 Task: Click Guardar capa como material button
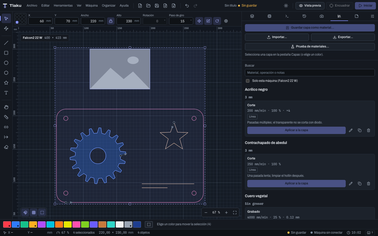310,28
